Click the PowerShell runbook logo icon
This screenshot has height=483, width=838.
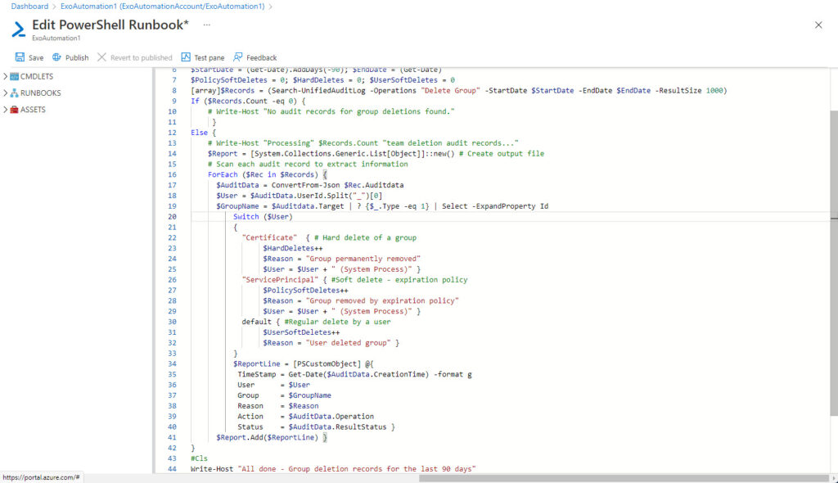(x=19, y=29)
